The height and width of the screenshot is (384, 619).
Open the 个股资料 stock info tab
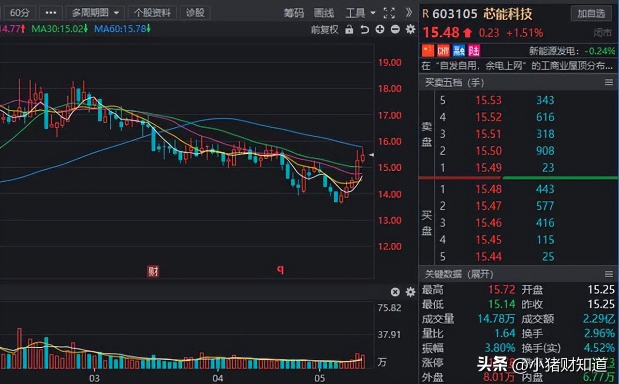tap(152, 13)
